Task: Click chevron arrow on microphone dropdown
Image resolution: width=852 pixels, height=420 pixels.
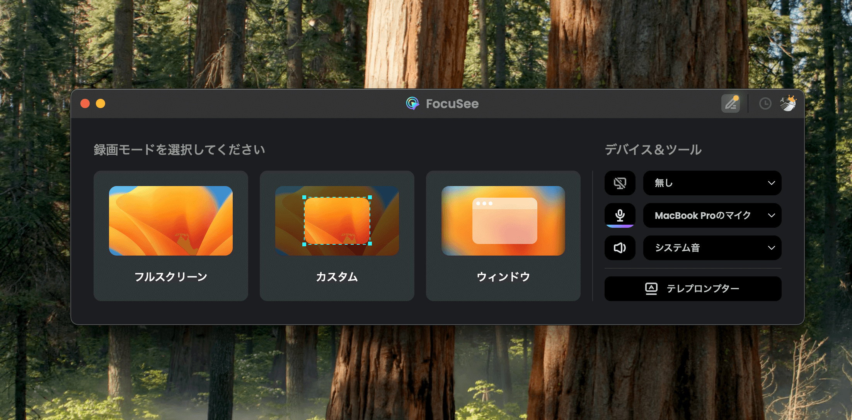Action: click(x=771, y=215)
